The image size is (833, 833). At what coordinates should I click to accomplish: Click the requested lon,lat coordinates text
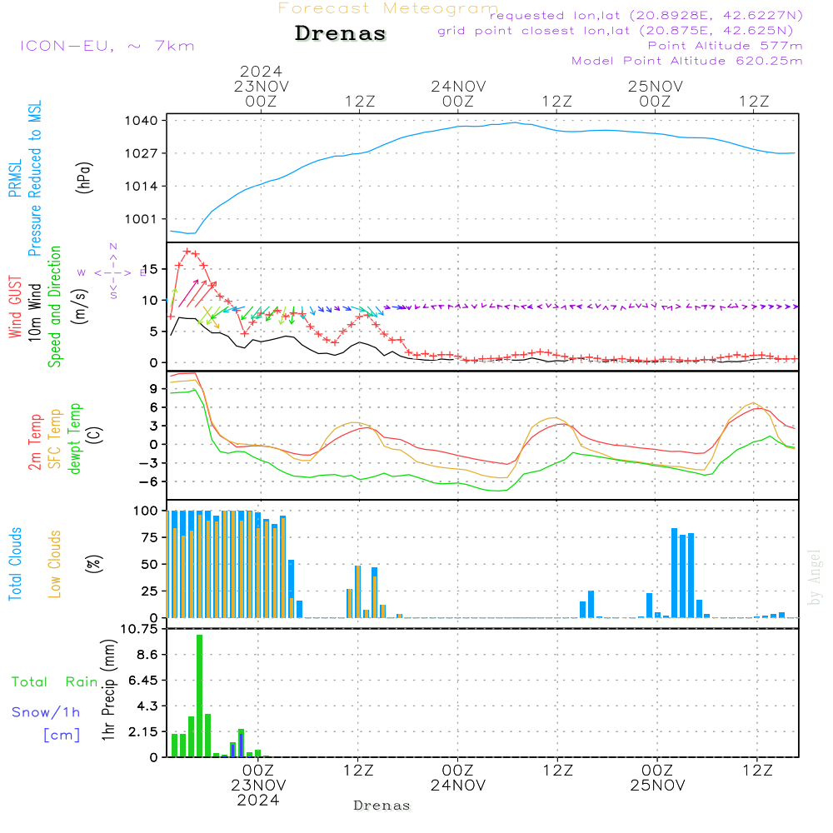tap(646, 16)
